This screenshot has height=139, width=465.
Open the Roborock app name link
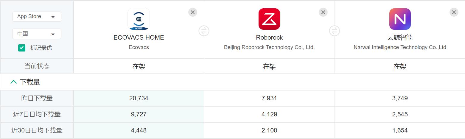tap(269, 38)
